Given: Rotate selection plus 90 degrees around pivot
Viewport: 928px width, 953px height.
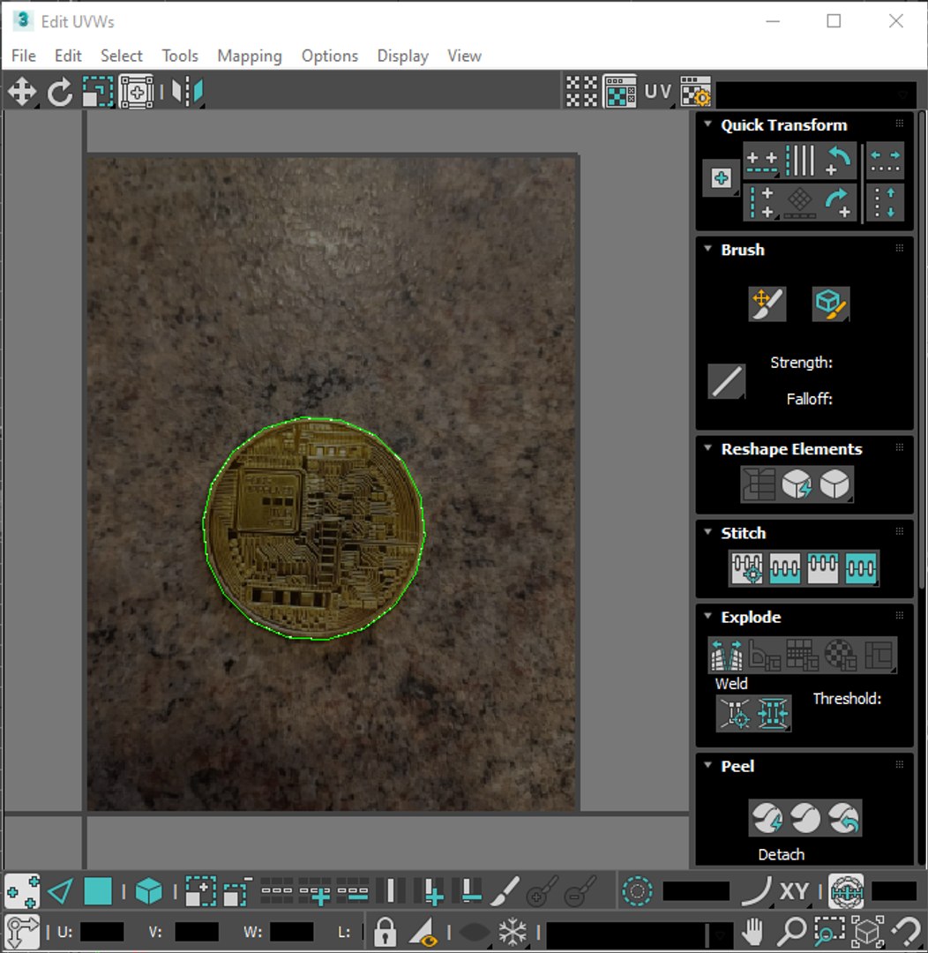Looking at the screenshot, I should coord(839,202).
